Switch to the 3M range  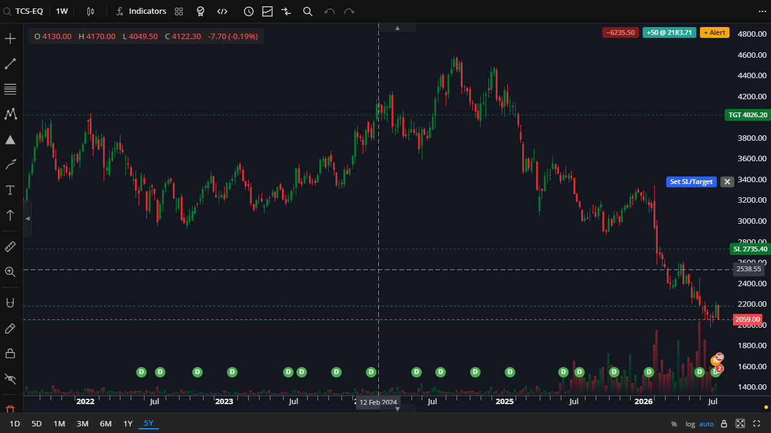pos(83,424)
